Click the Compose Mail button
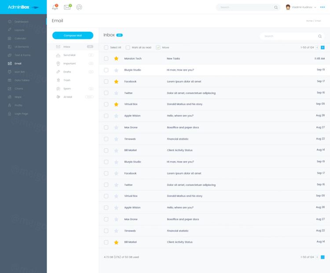Image resolution: width=330 pixels, height=273 pixels. pyautogui.click(x=73, y=35)
